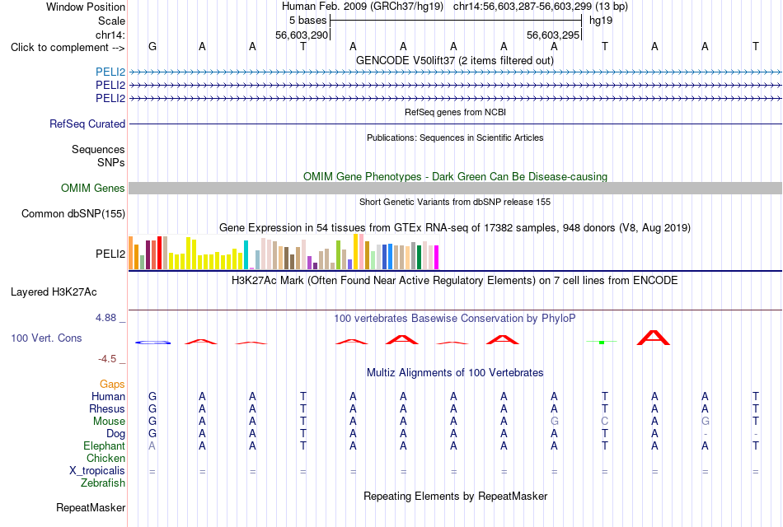
Task: Click the 100 Vert. Cons track label
Action: 46,338
